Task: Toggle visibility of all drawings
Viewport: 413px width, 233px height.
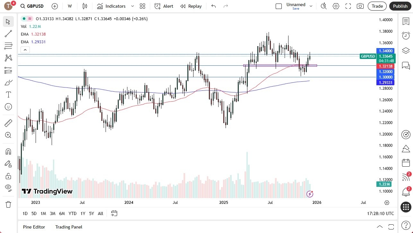Action: [x=8, y=187]
